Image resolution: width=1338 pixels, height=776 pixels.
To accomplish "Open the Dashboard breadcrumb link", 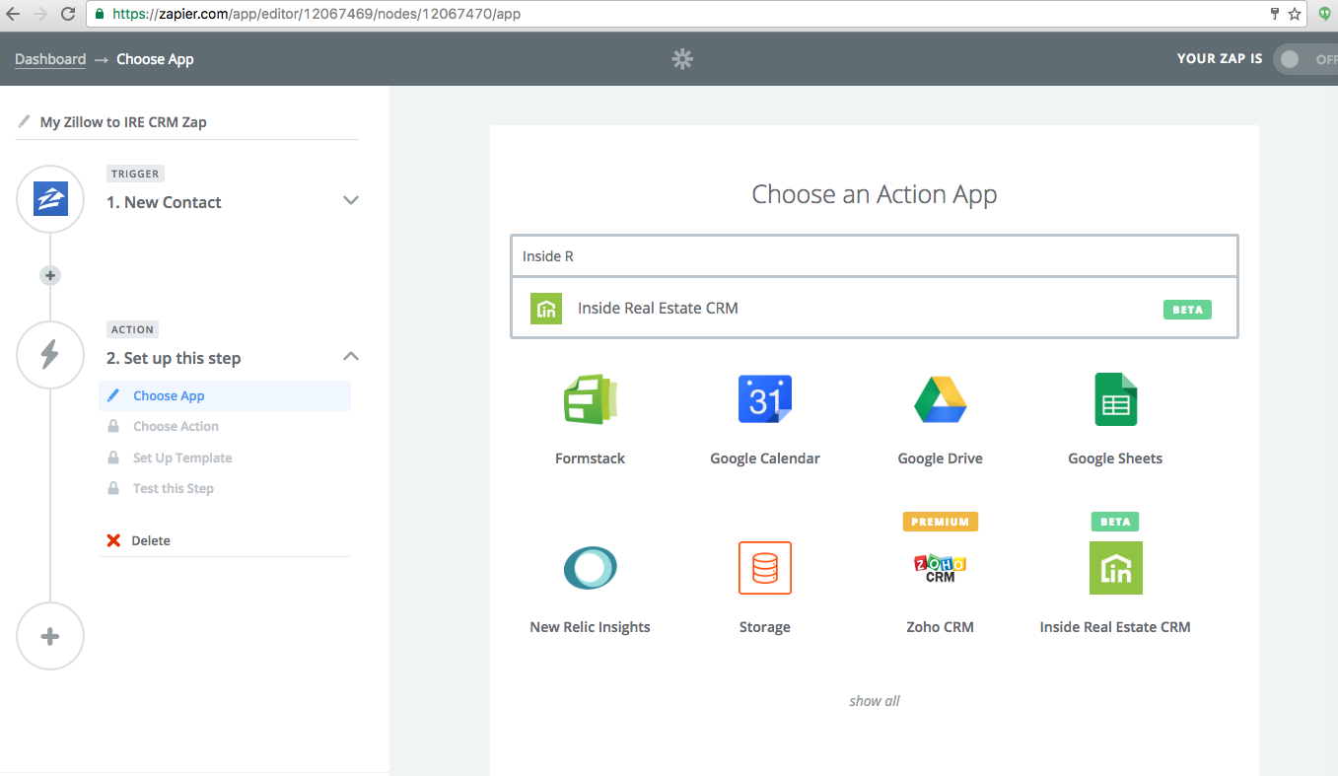I will click(x=50, y=59).
